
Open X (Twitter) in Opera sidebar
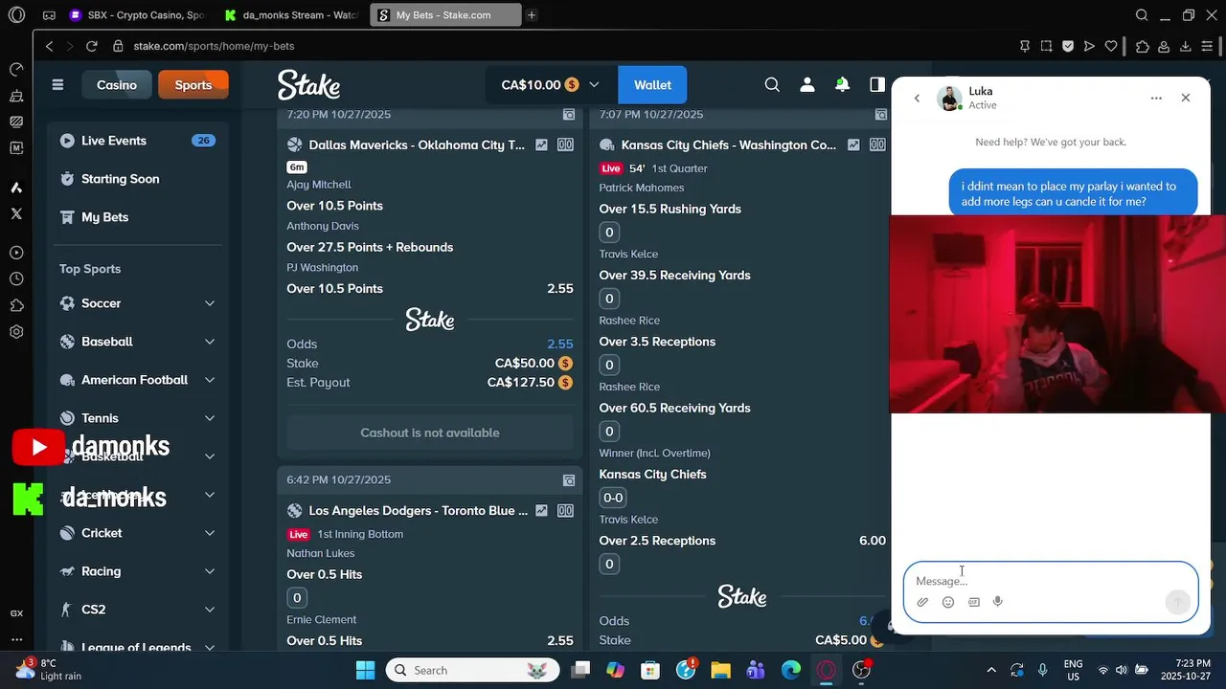[x=16, y=213]
